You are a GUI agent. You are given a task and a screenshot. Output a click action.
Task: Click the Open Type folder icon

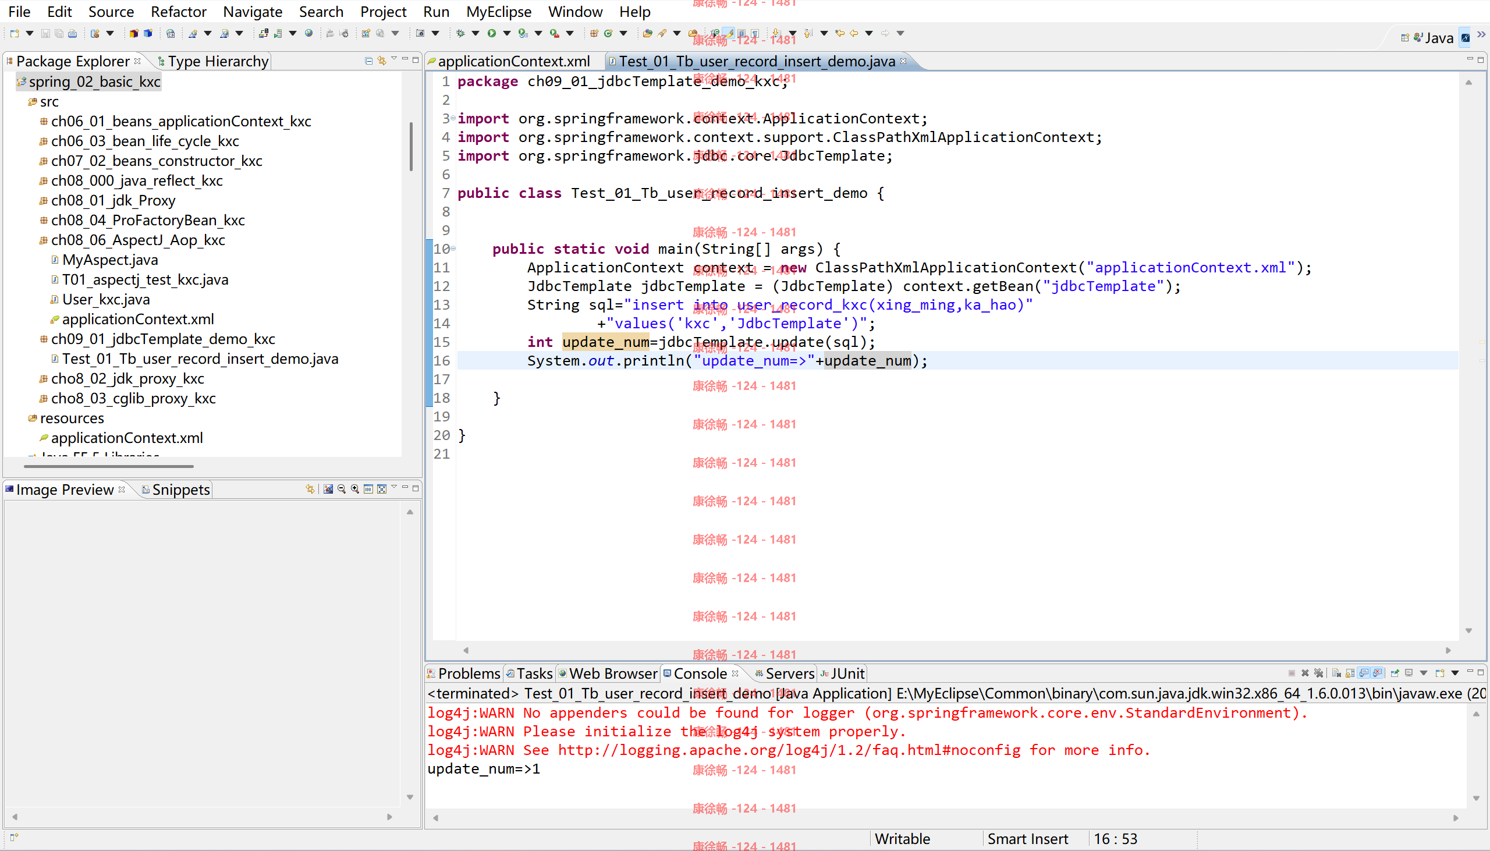click(647, 33)
